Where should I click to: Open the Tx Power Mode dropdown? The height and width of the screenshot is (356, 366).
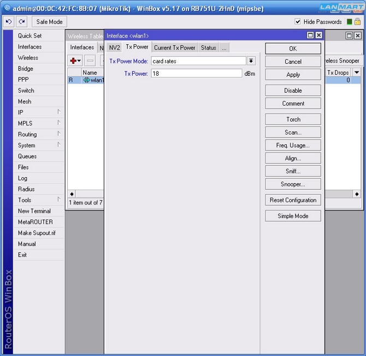coord(251,61)
